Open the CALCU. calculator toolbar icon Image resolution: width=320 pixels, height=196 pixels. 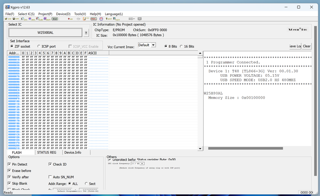(117, 19)
